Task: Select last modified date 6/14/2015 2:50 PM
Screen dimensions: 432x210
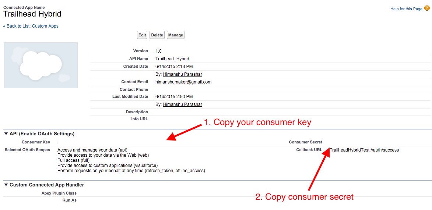Action: tap(174, 97)
